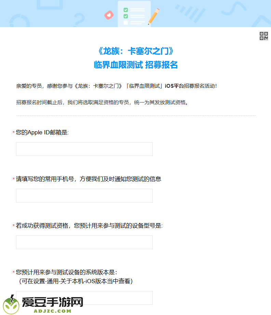Focus the 设备型号 input field
Viewport: 271px width, 315px height.
click(x=84, y=242)
